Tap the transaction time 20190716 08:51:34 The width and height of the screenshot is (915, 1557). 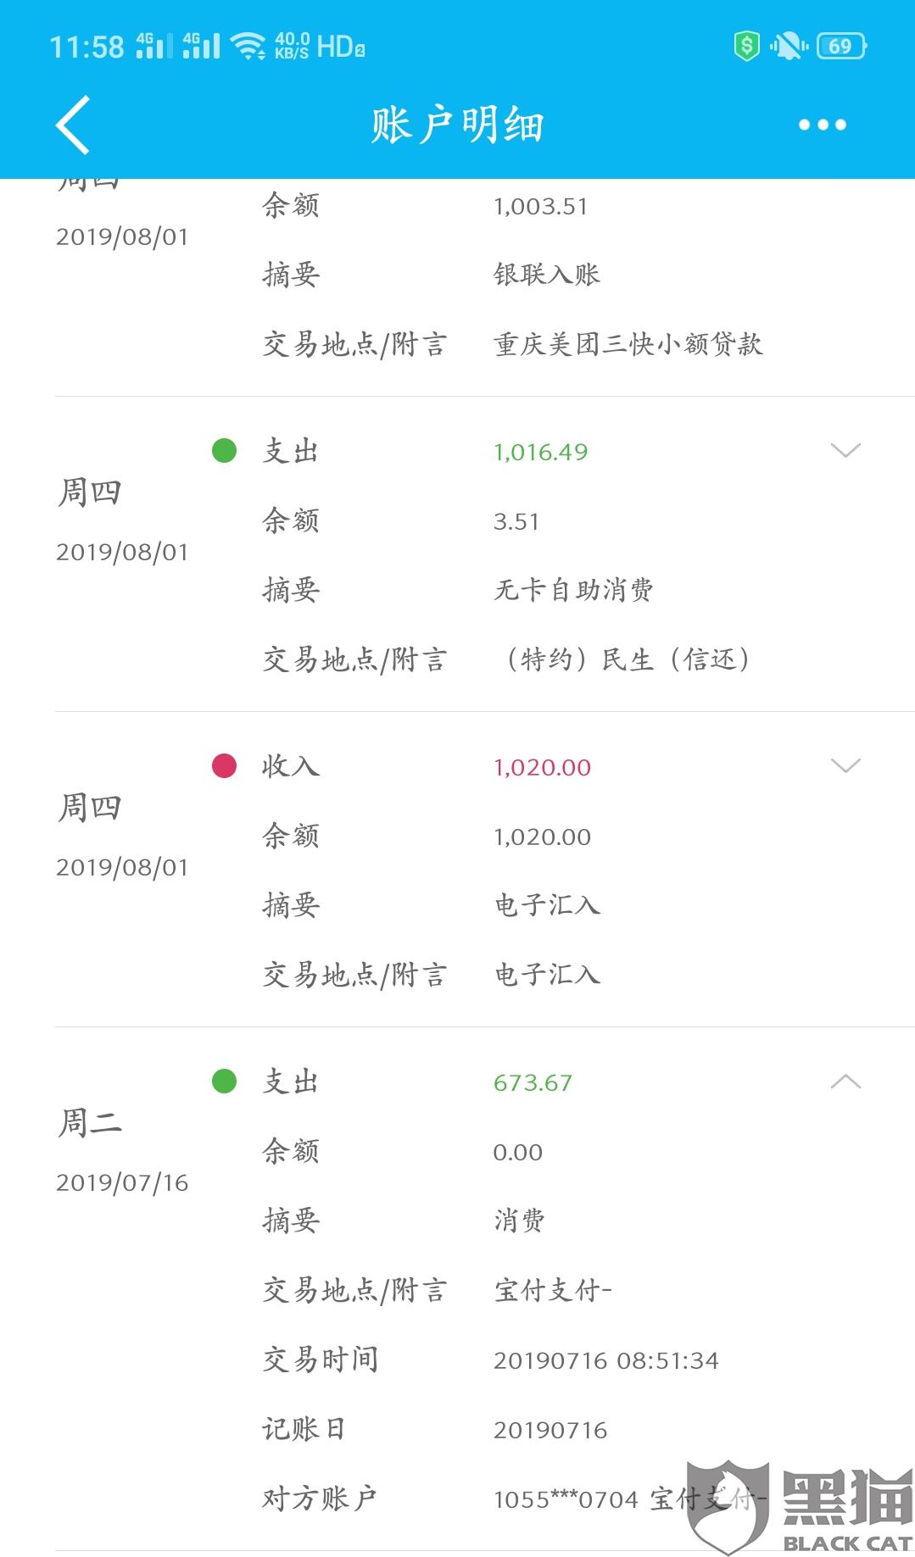click(x=606, y=1360)
